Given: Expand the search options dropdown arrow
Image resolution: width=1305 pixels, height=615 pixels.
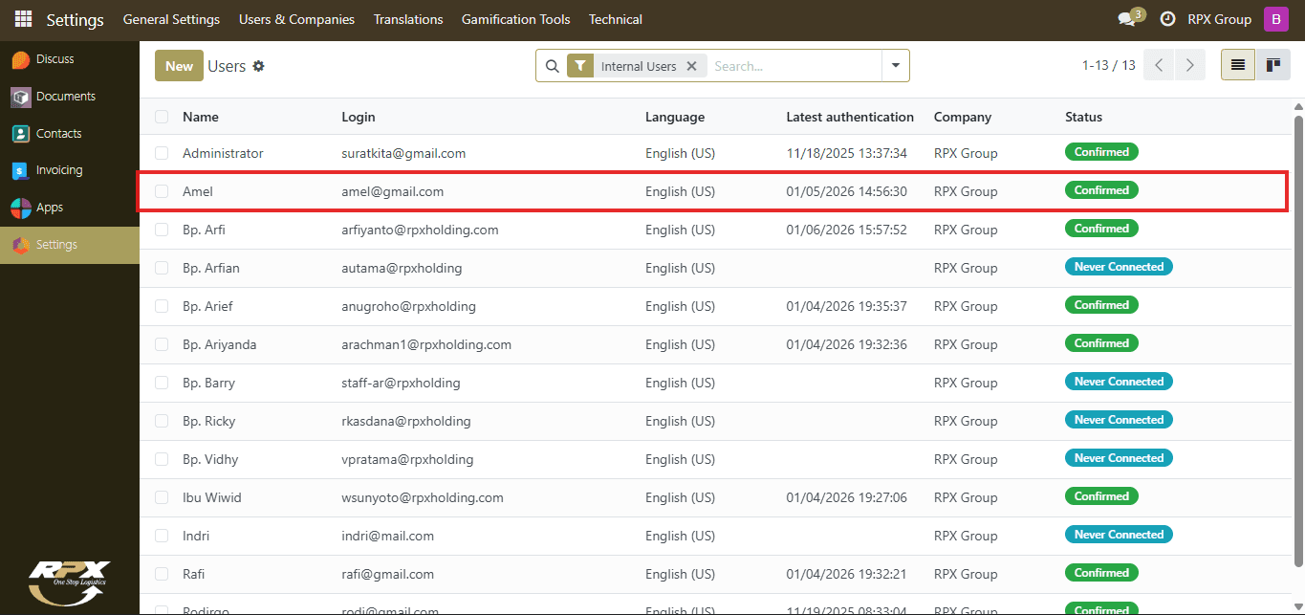Looking at the screenshot, I should [x=896, y=66].
